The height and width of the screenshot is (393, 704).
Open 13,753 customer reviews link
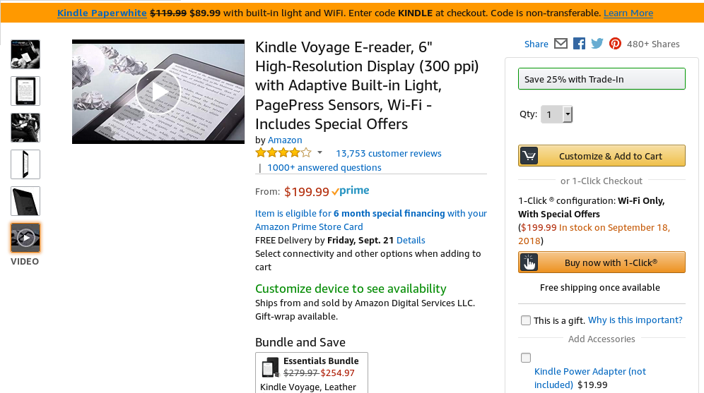pyautogui.click(x=388, y=153)
